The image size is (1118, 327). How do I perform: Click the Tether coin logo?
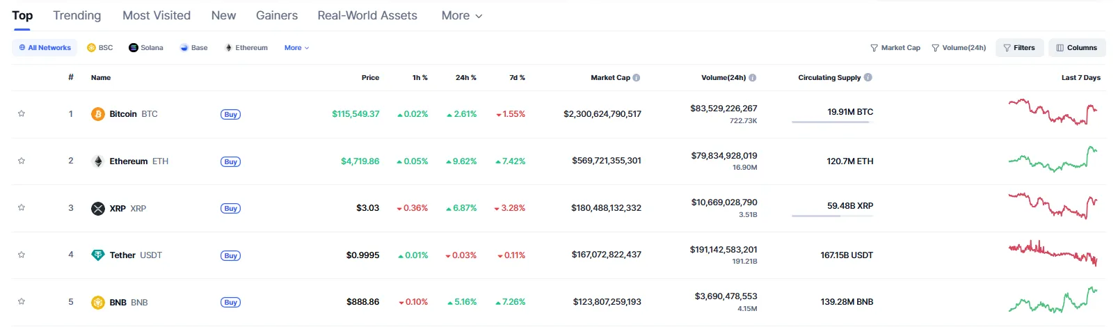(98, 255)
